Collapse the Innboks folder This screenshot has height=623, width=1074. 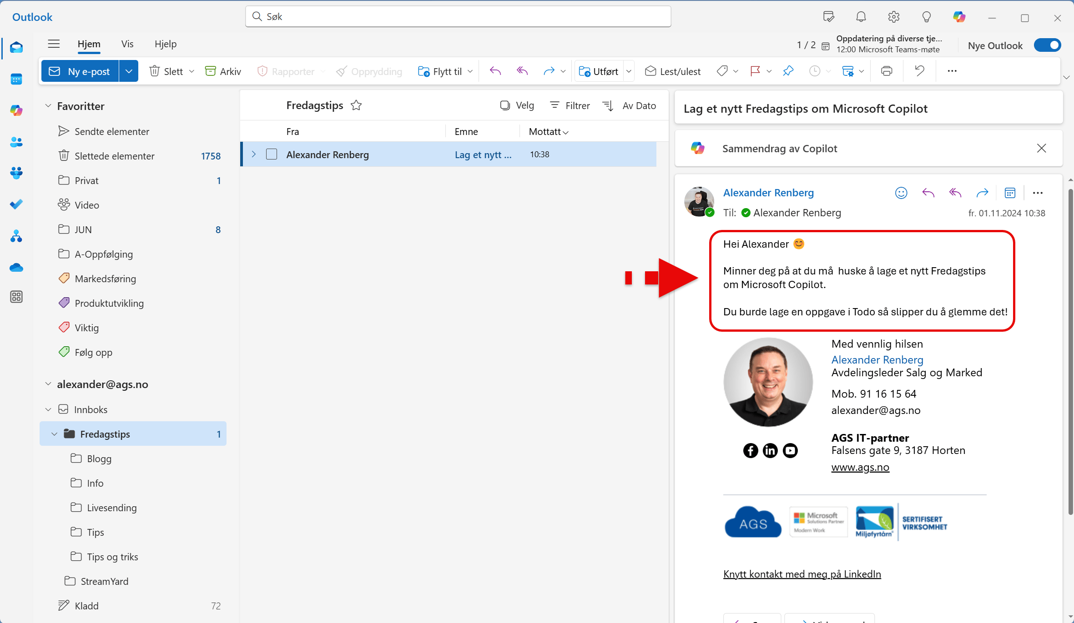[x=48, y=409]
